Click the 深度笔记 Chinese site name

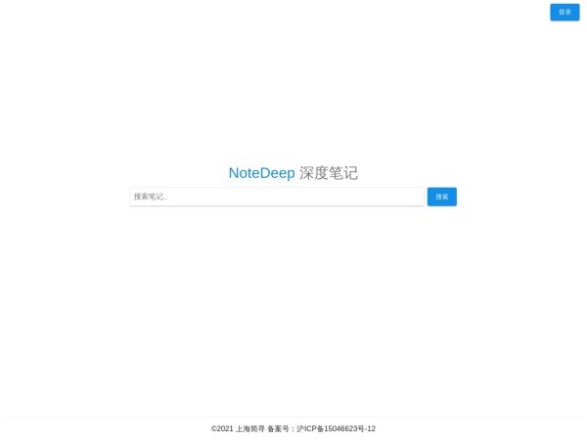click(x=329, y=173)
